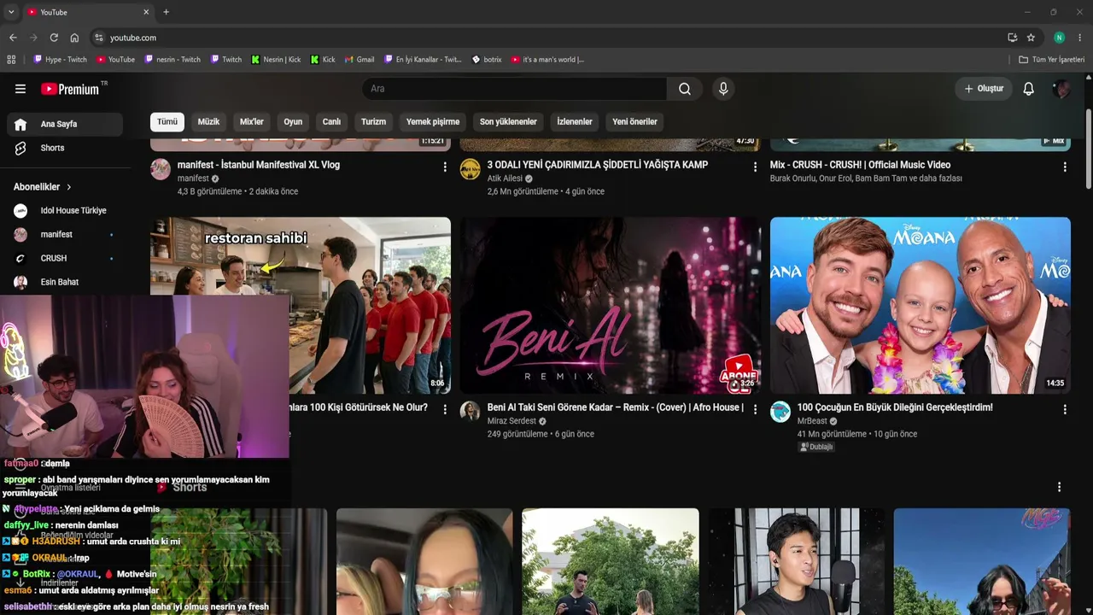Select the Canlı filter chip
This screenshot has width=1093, height=615.
(x=331, y=122)
